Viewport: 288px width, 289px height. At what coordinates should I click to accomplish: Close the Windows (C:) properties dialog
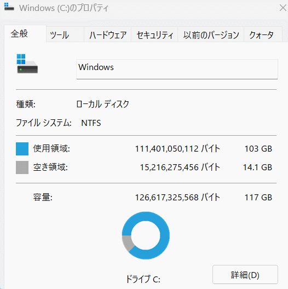point(283,8)
